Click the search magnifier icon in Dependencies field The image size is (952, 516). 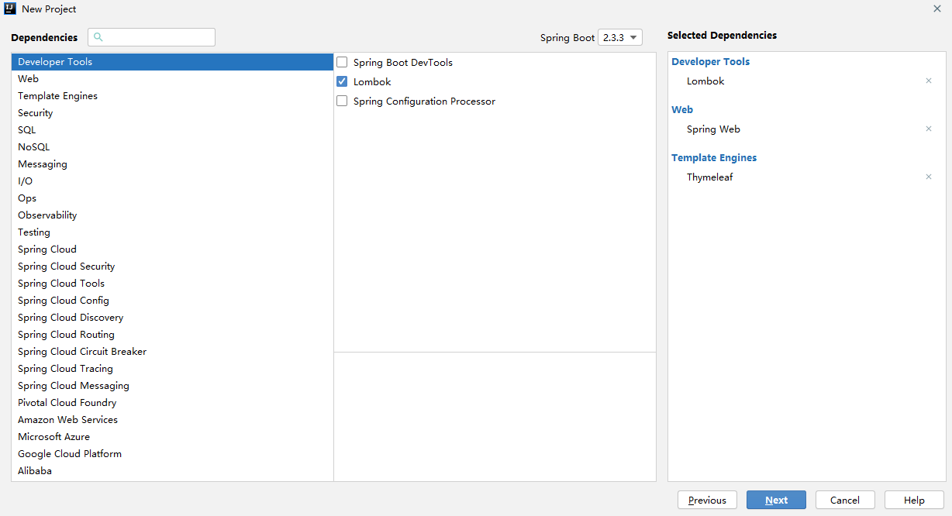coord(98,37)
